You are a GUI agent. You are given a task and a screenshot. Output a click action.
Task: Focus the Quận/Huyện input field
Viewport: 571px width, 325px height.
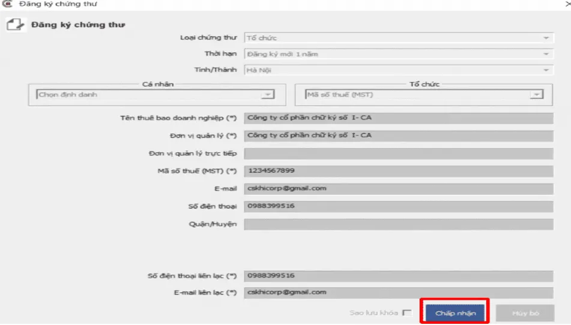point(399,224)
